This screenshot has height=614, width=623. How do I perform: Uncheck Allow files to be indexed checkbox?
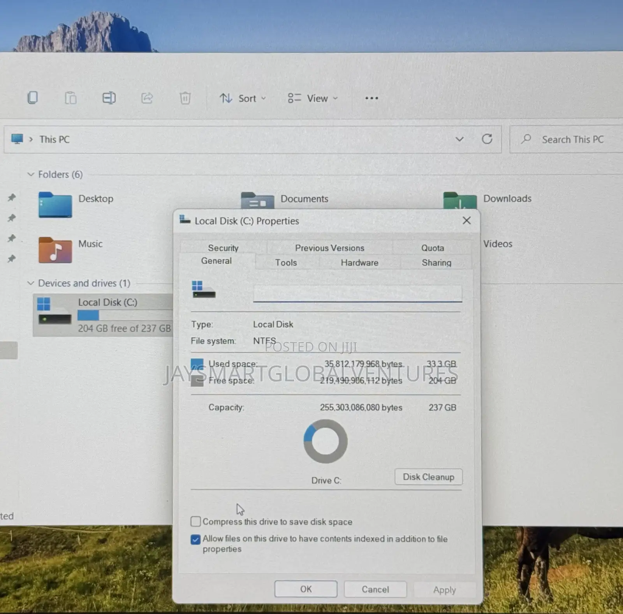[195, 539]
